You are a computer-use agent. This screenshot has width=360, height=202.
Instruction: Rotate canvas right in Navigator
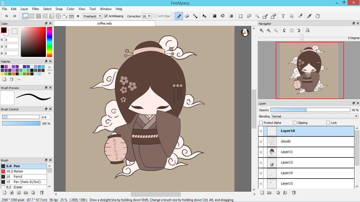[299, 31]
